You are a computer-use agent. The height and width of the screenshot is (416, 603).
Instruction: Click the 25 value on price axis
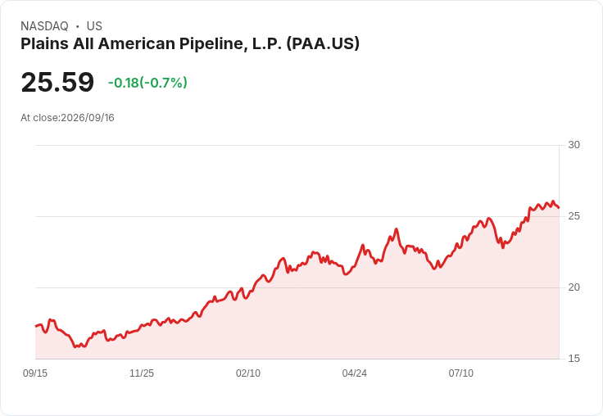point(574,216)
